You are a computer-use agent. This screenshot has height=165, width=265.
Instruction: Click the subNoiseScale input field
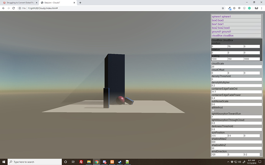[x=237, y=105]
